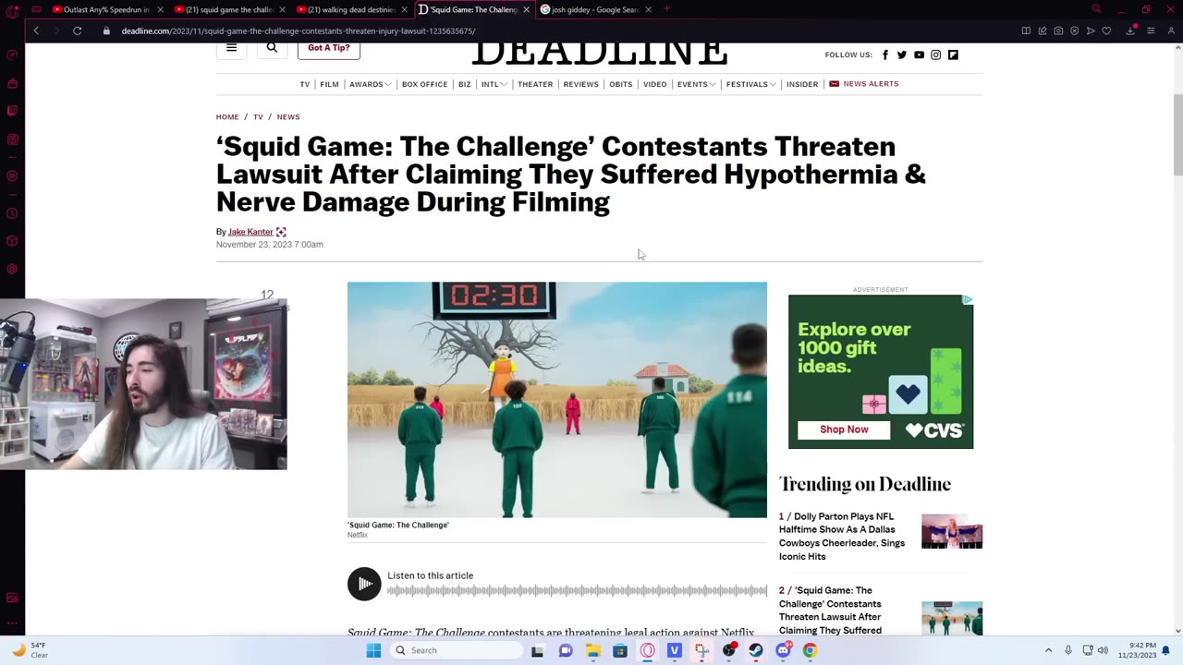Visit Deadline's Instagram page icon
This screenshot has height=665, width=1183.
935,55
